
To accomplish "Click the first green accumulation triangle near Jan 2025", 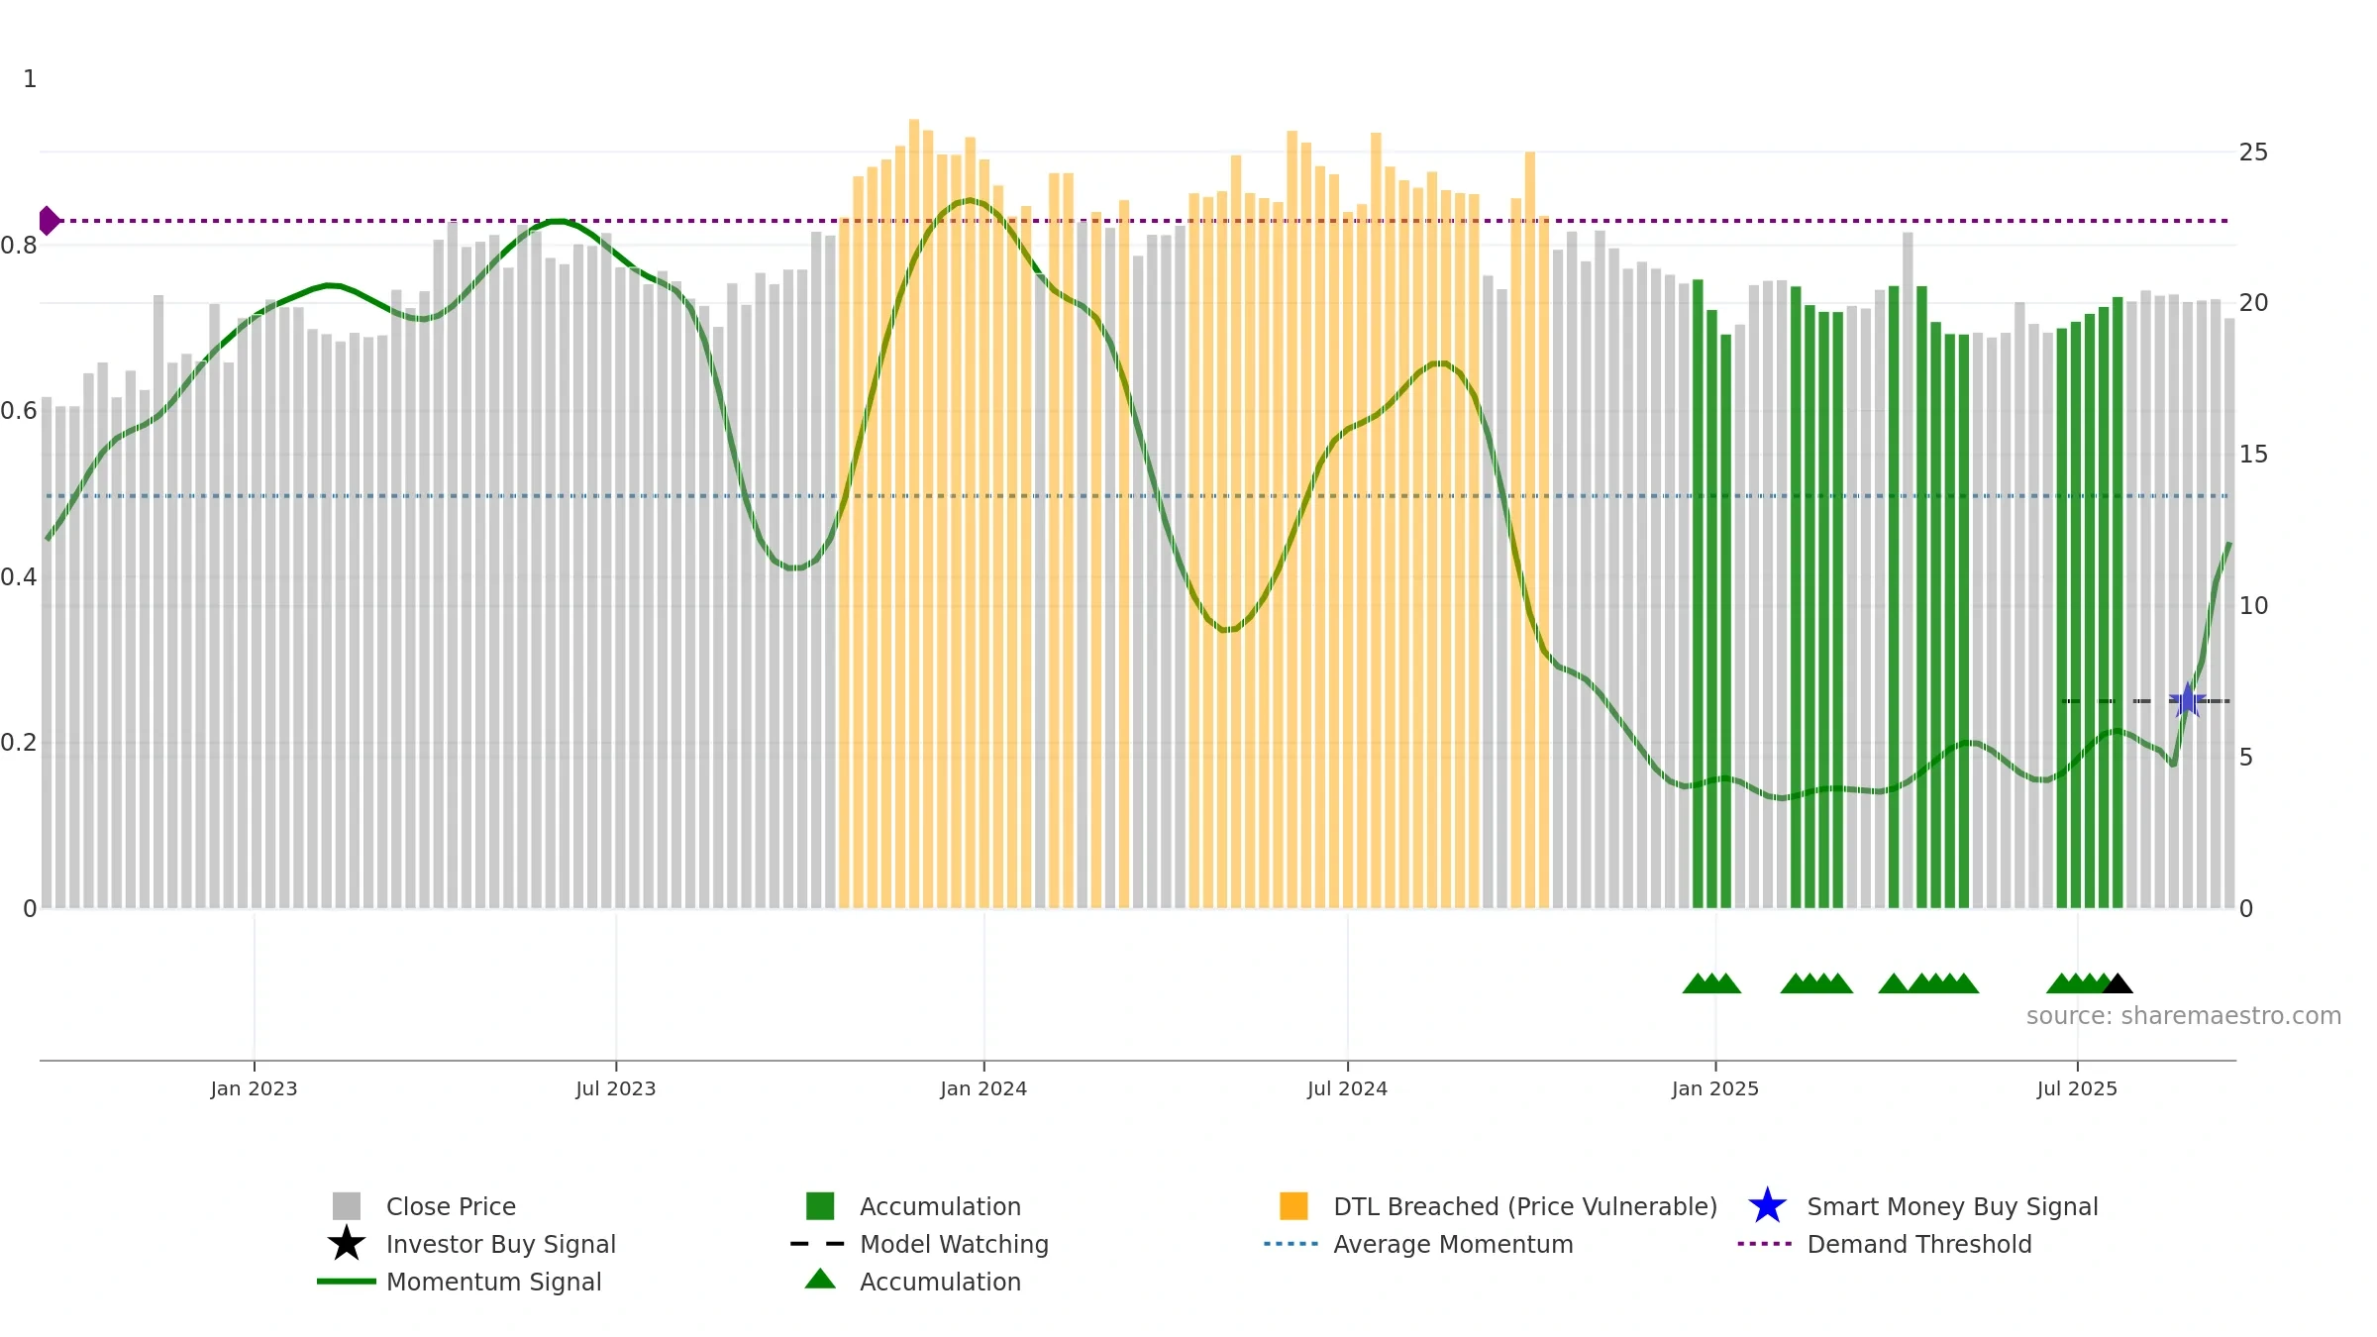I will 1697,983.
